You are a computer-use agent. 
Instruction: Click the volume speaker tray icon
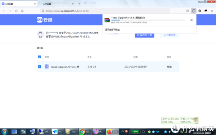tap(170, 132)
